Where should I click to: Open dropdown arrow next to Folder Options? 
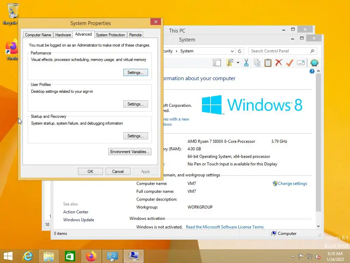[x=238, y=63]
